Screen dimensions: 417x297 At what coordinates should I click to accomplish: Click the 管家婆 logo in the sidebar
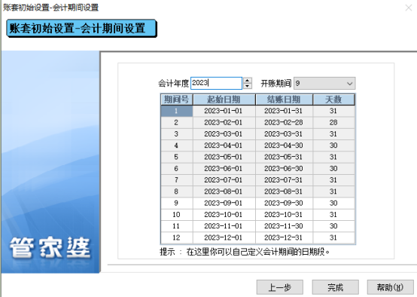[50, 247]
